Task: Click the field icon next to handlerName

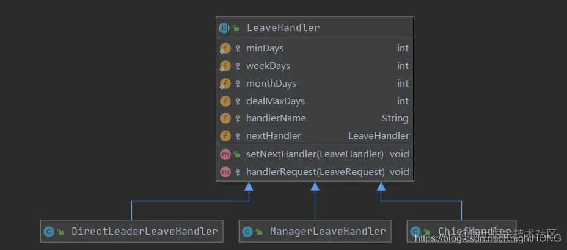Action: click(x=225, y=118)
